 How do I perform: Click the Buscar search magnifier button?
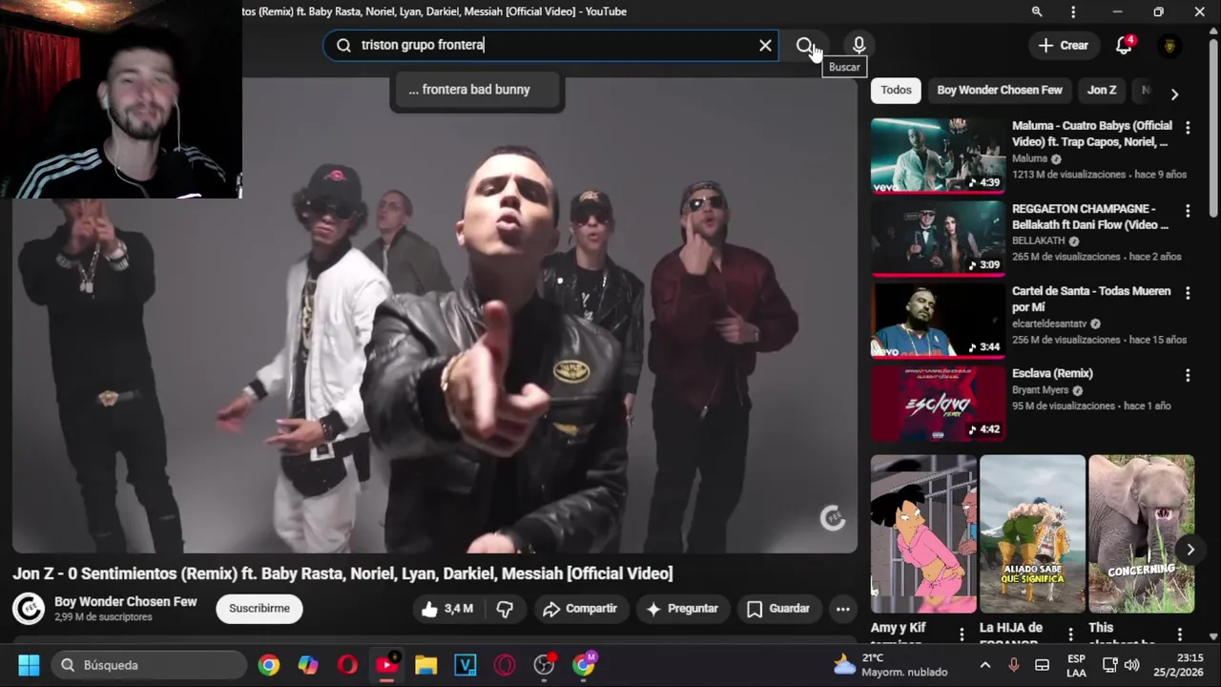pos(806,45)
